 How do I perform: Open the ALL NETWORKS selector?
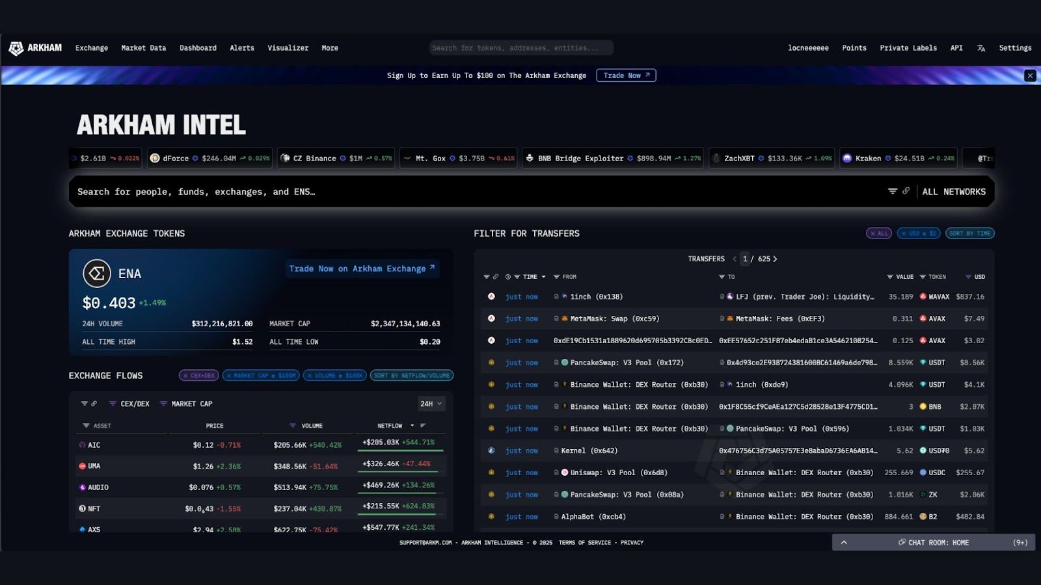point(954,192)
